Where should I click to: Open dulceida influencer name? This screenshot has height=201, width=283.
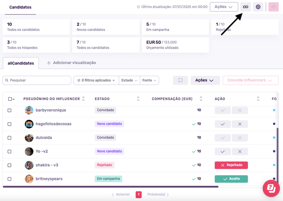pyautogui.click(x=44, y=138)
